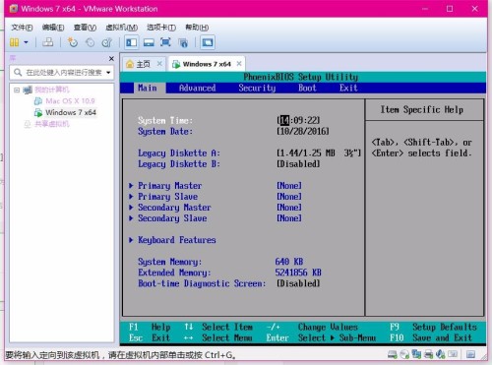Expand the Keyboard Features sub-menu
This screenshot has width=492, height=365.
(x=172, y=240)
